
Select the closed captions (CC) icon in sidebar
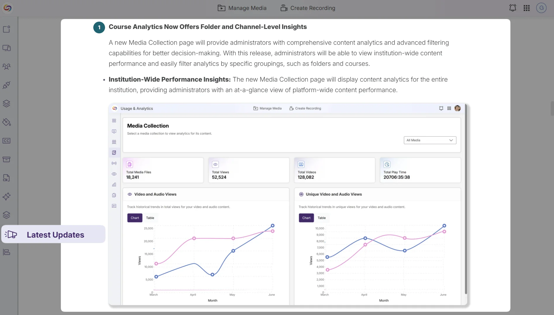tap(7, 141)
